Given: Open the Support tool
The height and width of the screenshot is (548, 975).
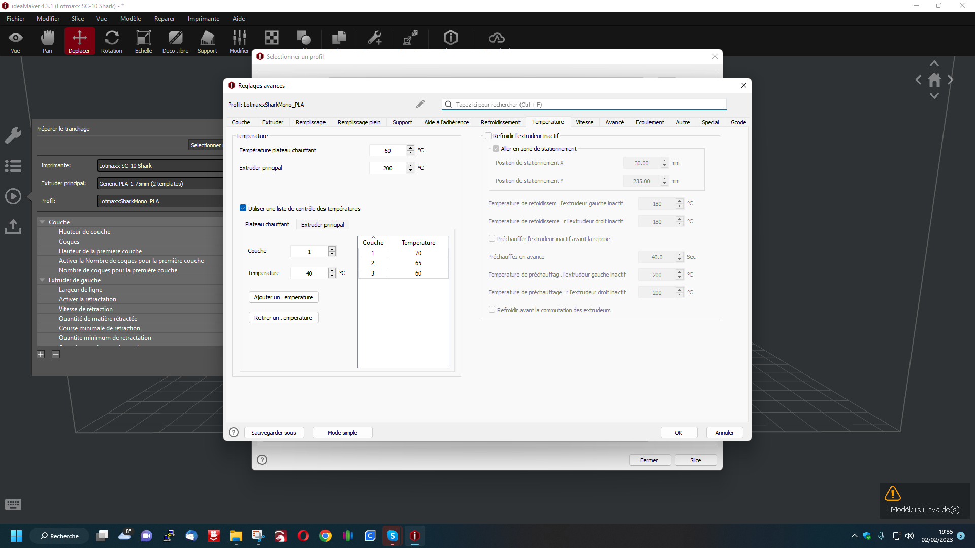Looking at the screenshot, I should point(207,42).
